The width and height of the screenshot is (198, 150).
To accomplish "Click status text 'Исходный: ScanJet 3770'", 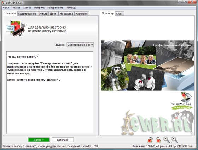I will coord(82,146).
